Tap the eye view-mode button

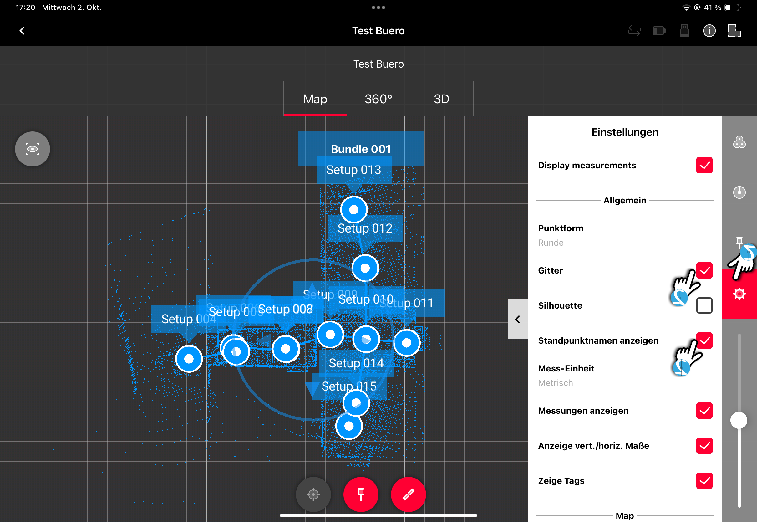tap(32, 149)
